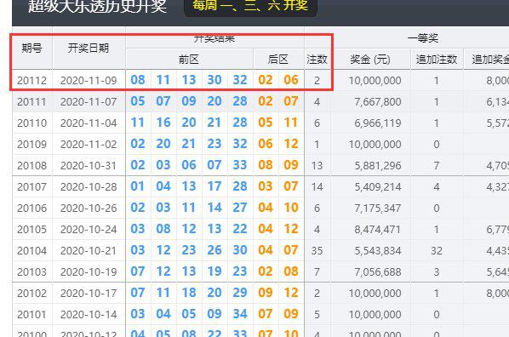
Task: Click front number 17 in row 20107
Action: click(214, 186)
